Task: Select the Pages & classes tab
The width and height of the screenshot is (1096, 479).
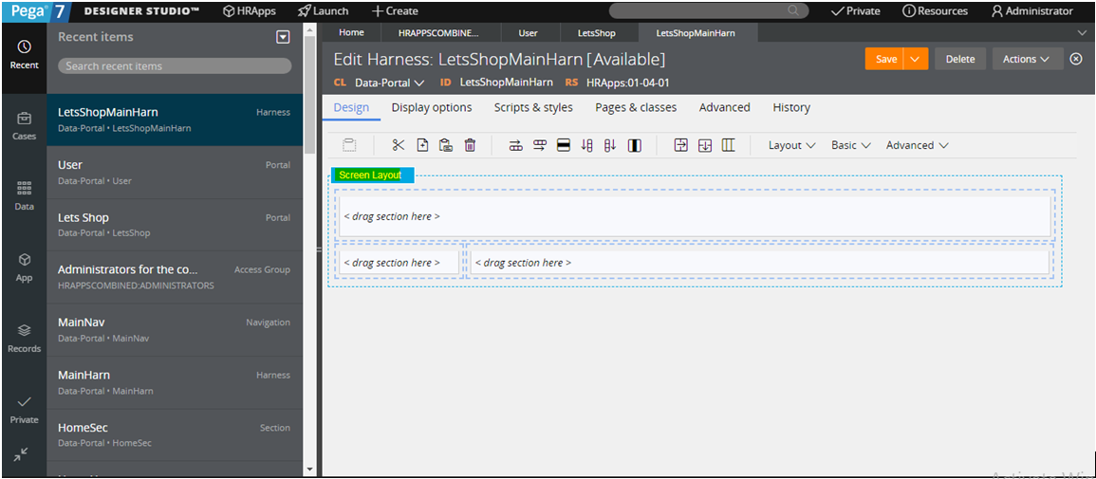Action: (x=636, y=107)
